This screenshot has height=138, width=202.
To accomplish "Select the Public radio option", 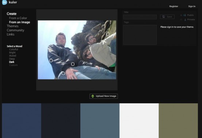I will (181, 15).
